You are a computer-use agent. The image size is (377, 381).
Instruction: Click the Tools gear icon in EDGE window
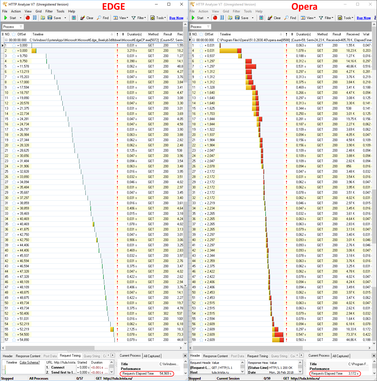coord(152,18)
